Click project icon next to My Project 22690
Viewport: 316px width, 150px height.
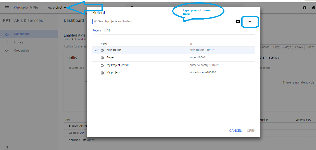[103, 65]
